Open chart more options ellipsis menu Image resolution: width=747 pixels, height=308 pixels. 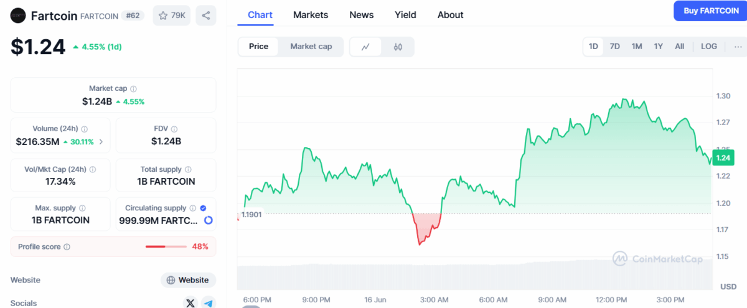(738, 47)
